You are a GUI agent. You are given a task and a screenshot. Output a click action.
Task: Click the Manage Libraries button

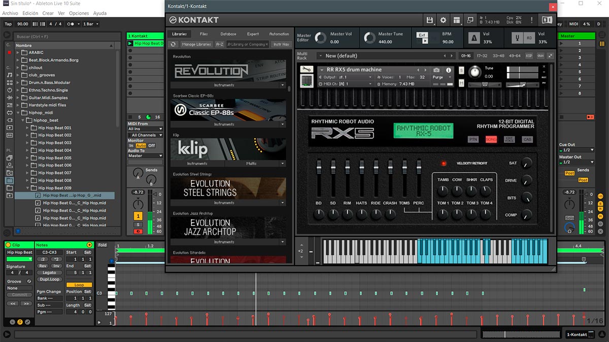(196, 44)
